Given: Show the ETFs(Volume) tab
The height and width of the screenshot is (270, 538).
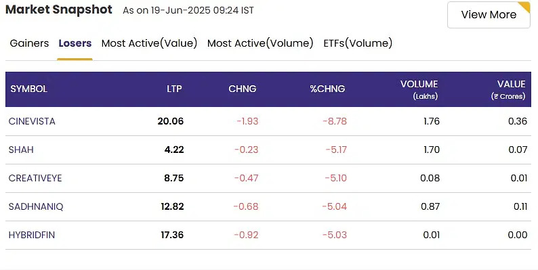Looking at the screenshot, I should pyautogui.click(x=358, y=43).
